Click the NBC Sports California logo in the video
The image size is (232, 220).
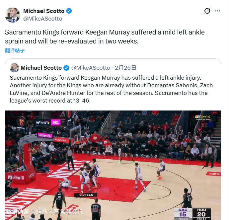click(x=203, y=117)
